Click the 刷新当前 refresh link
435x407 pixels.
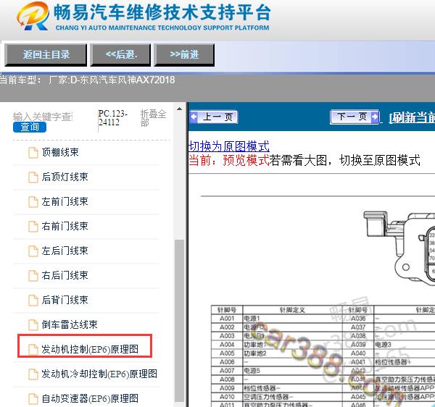click(412, 118)
